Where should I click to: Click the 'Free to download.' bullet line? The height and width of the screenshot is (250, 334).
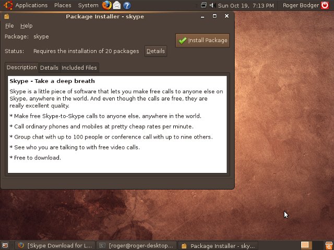[35, 158]
